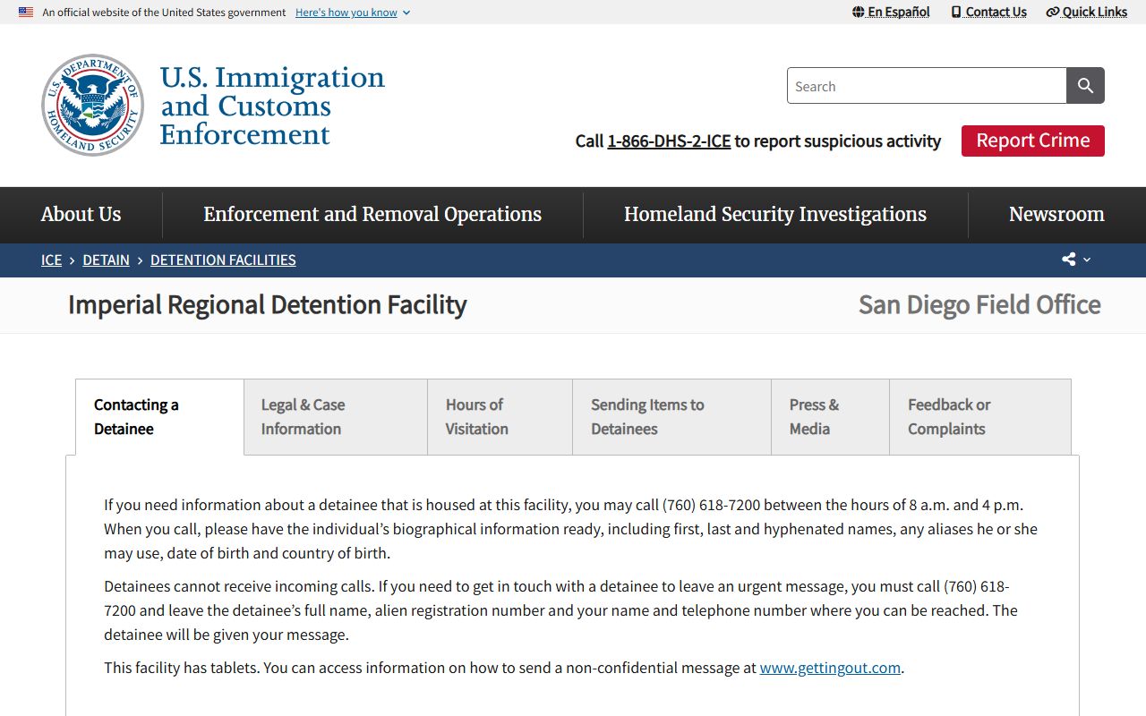Click the Imperial Regional Detention Facility heading
Screen dimensions: 1146x716
coord(268,305)
